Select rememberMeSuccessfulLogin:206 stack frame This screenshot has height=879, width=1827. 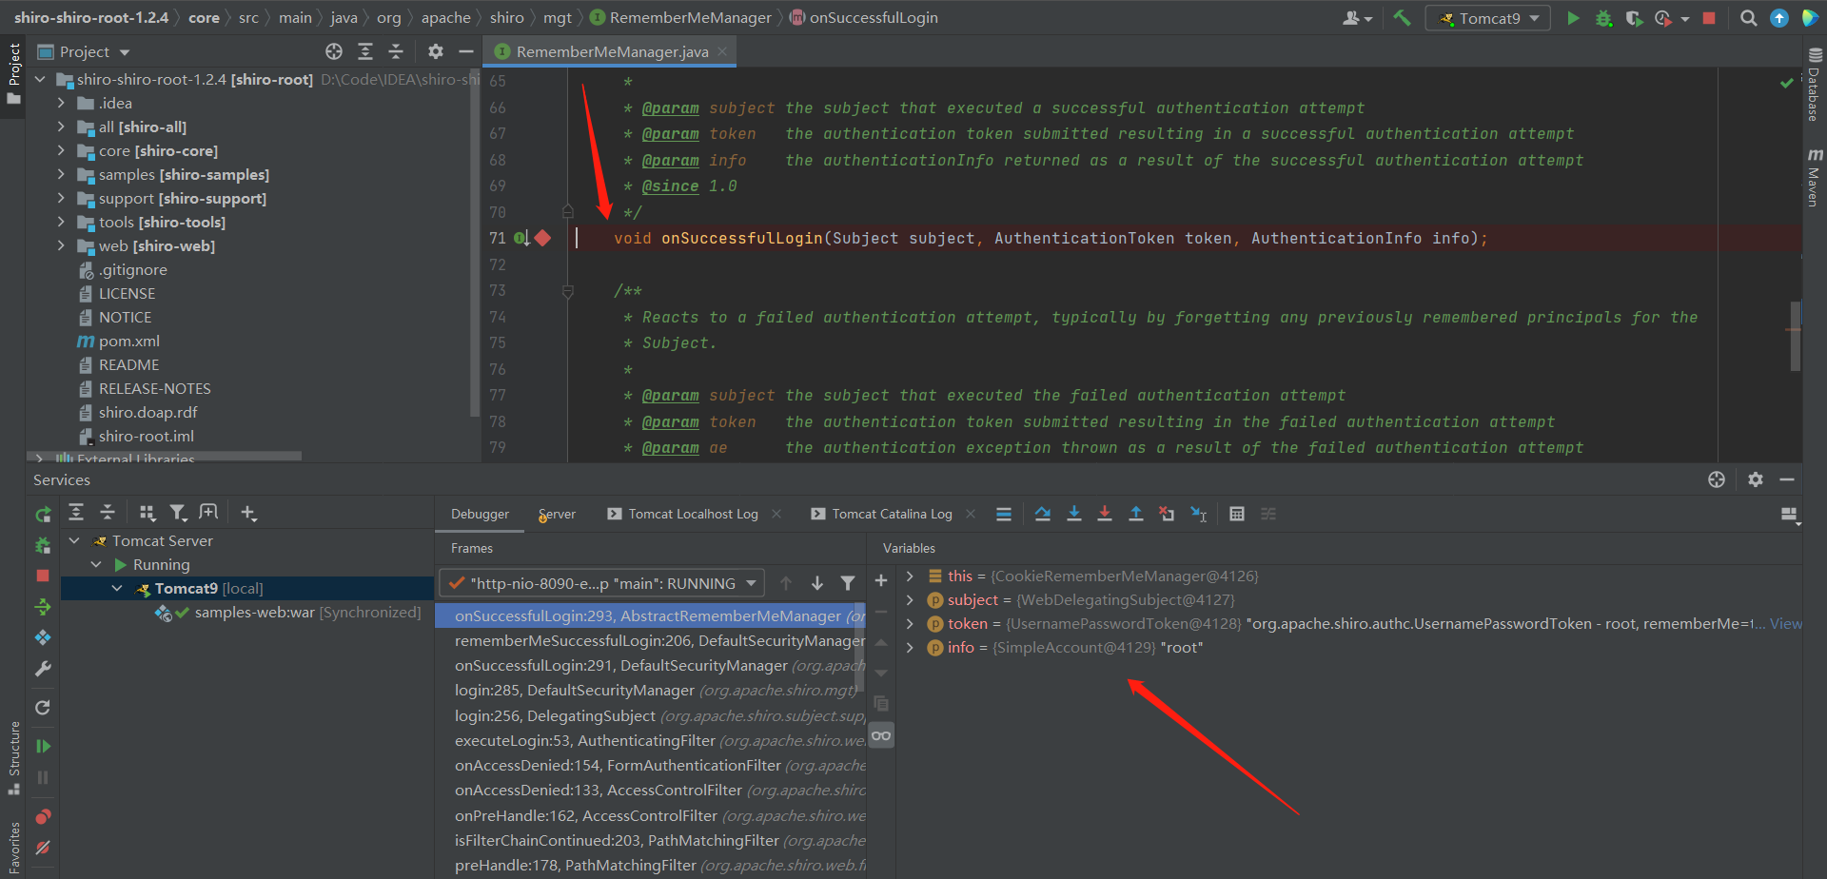pos(650,640)
